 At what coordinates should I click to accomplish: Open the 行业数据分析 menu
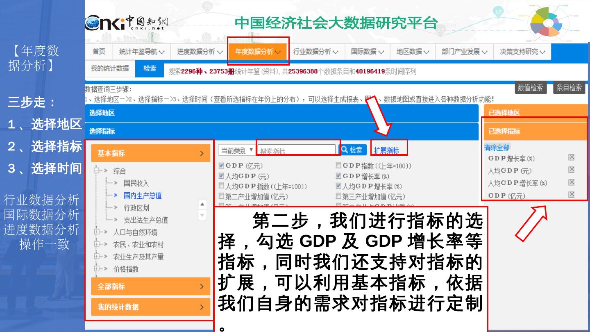point(315,52)
